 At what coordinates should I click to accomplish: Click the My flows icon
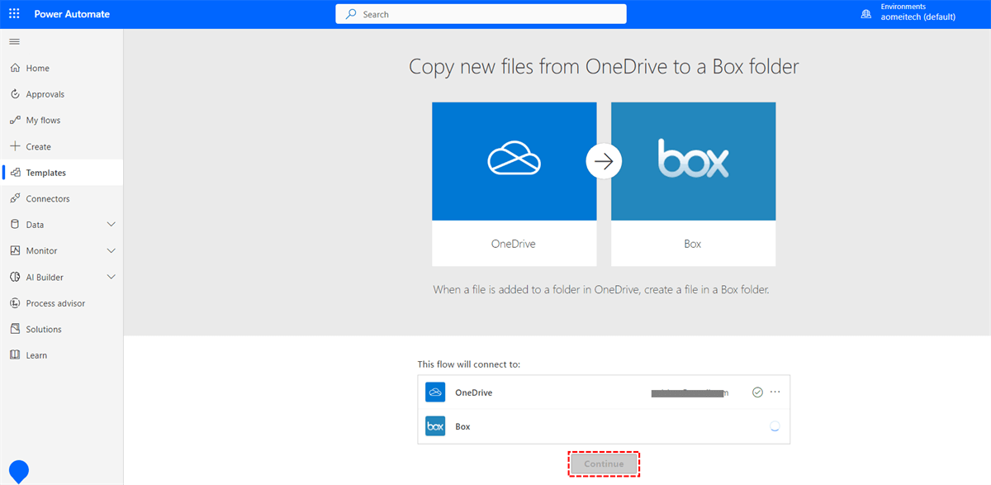pyautogui.click(x=15, y=120)
